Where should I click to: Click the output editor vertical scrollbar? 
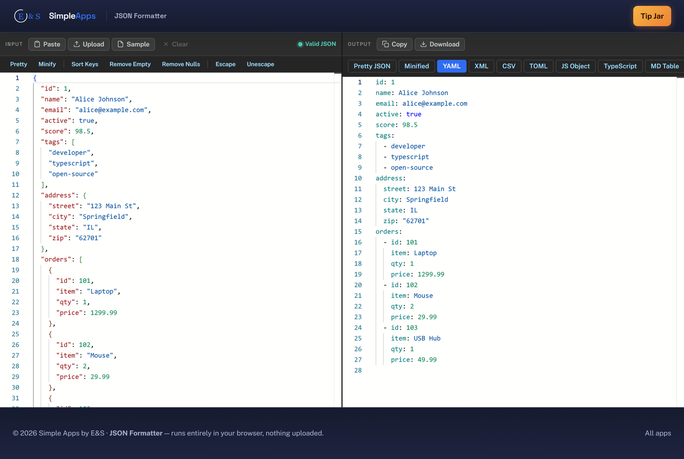click(680, 242)
